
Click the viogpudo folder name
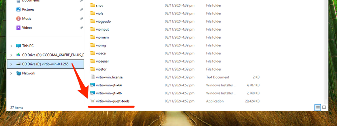103,21
